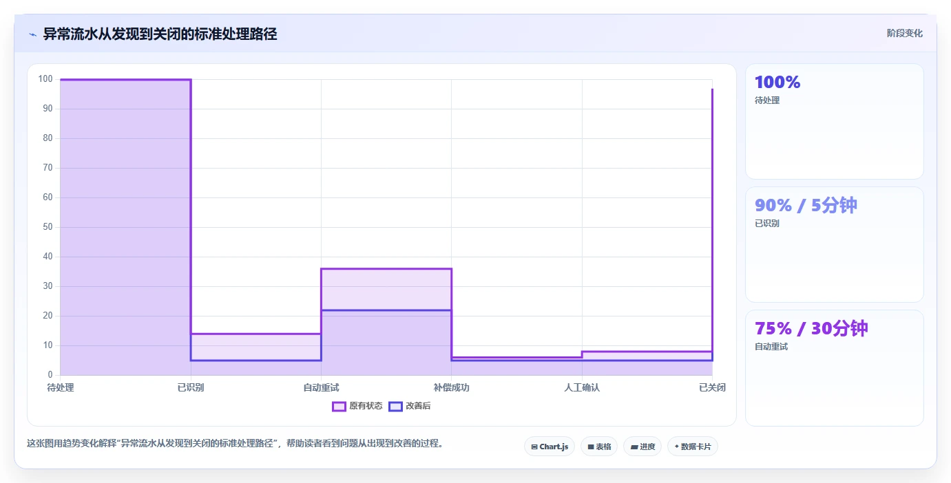Click the 自动重试 x-axis label
Image resolution: width=951 pixels, height=483 pixels.
[x=321, y=388]
